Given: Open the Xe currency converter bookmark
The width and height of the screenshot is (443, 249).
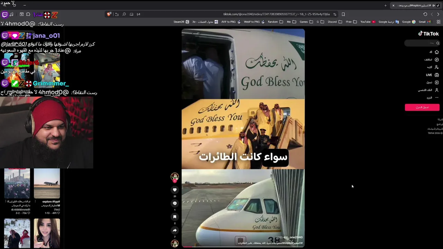Looking at the screenshot, I should pos(205,22).
